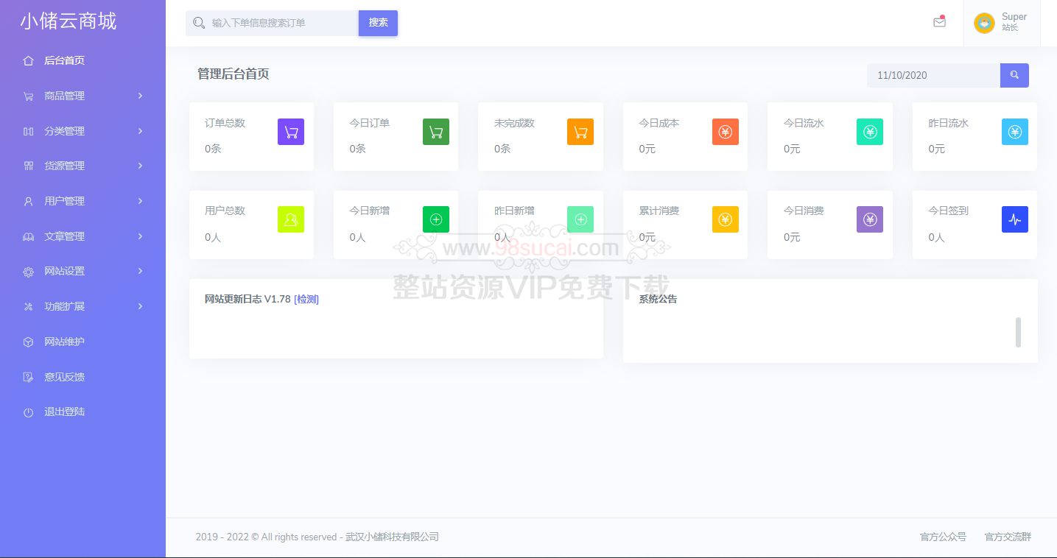Select 意见反馈 in the sidebar
Screen dimensions: 1057x558
(65, 377)
